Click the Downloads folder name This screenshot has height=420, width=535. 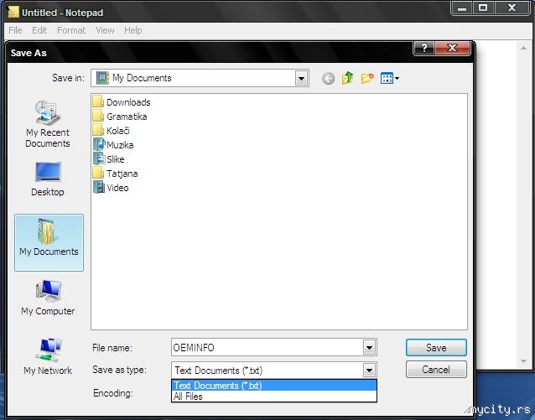pos(128,102)
